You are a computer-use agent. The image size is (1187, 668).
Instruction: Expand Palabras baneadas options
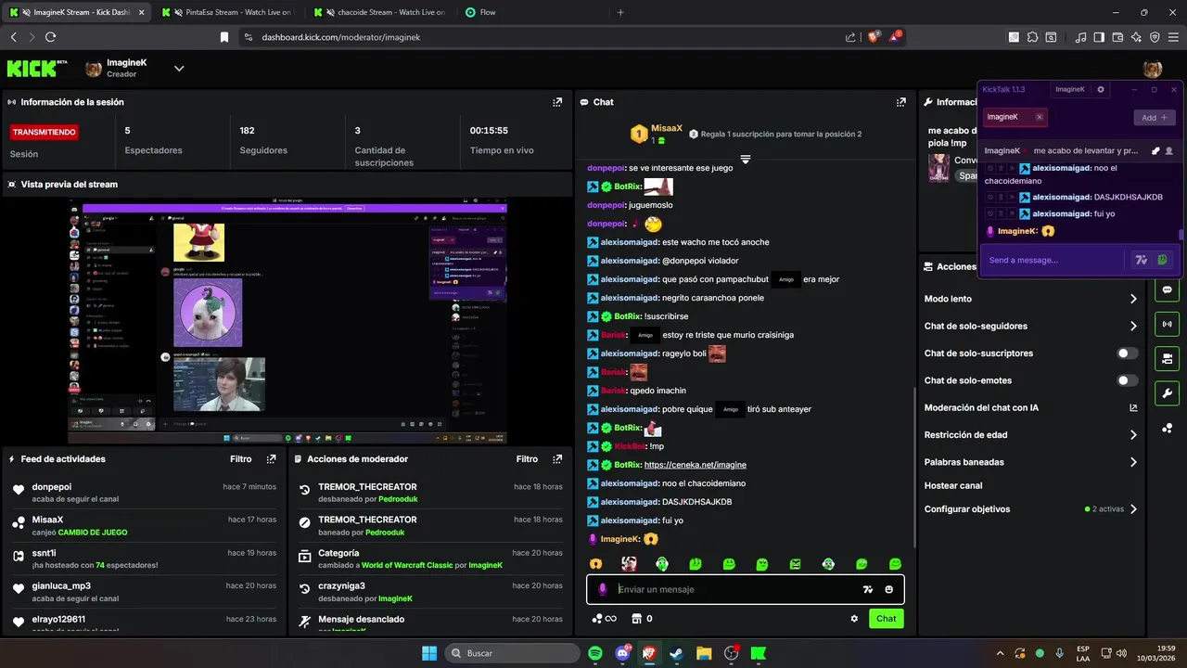click(x=1133, y=462)
